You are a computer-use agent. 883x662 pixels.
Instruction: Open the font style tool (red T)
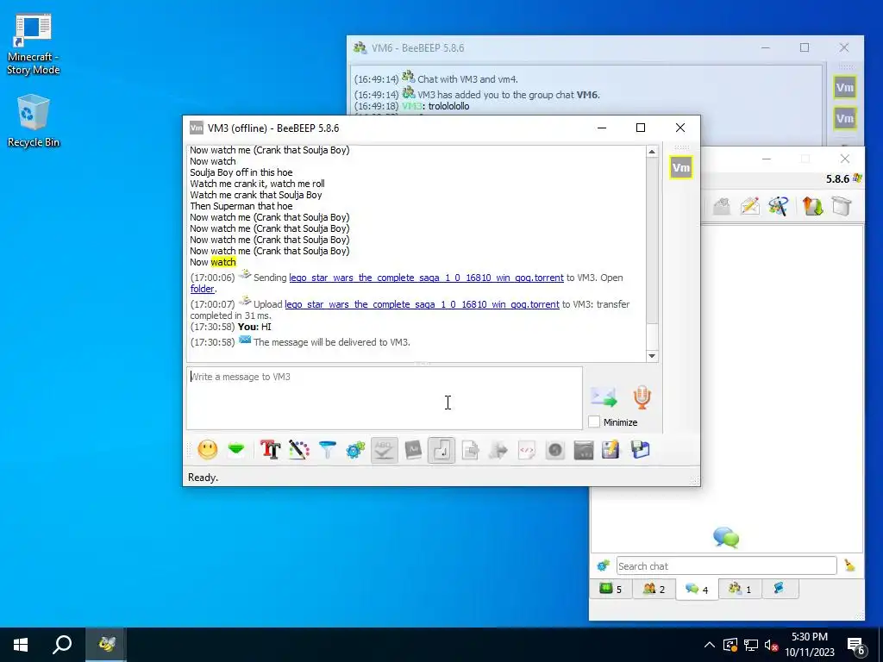point(270,450)
